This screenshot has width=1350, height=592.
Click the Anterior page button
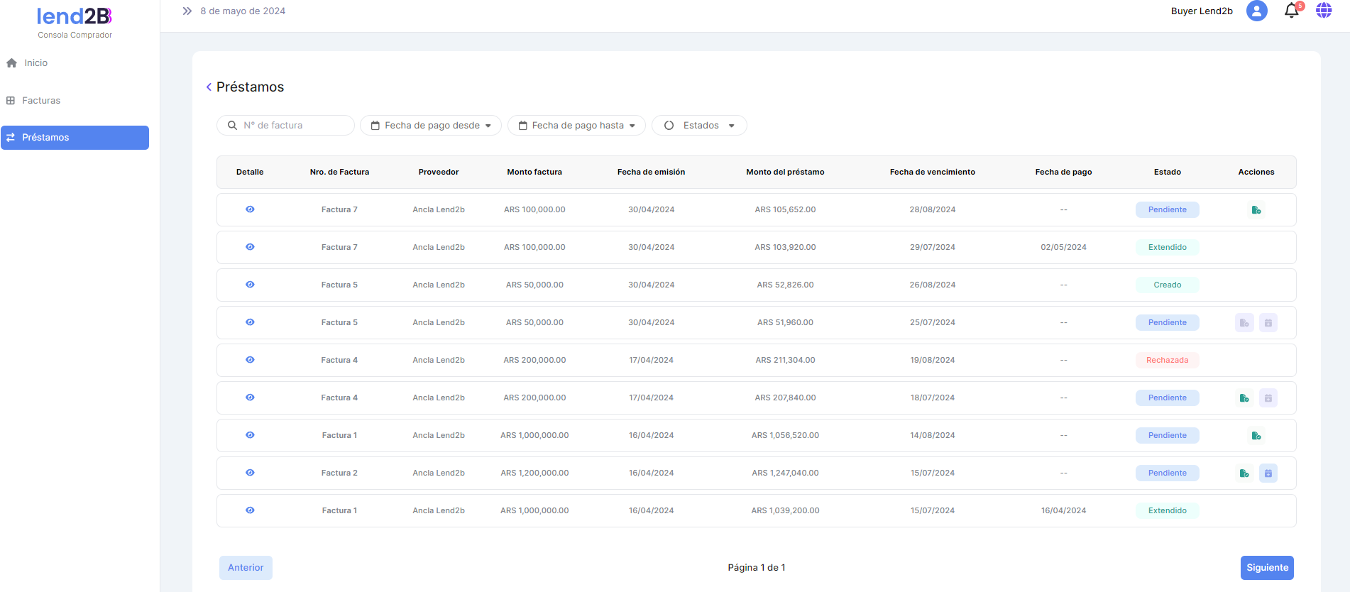click(246, 568)
